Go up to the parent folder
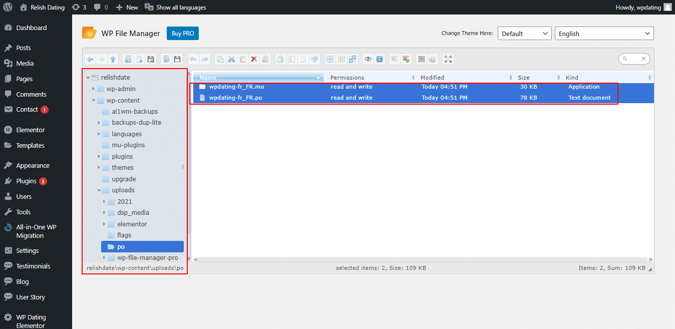The width and height of the screenshot is (675, 329). click(x=113, y=59)
